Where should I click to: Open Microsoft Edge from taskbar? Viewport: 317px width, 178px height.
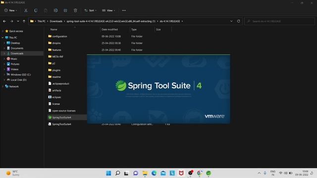click(x=154, y=173)
